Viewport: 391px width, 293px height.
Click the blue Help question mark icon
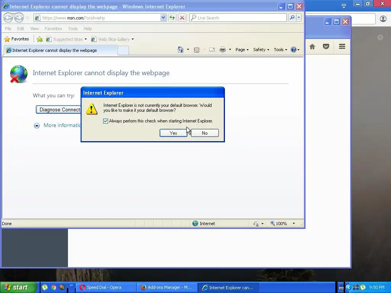294,50
